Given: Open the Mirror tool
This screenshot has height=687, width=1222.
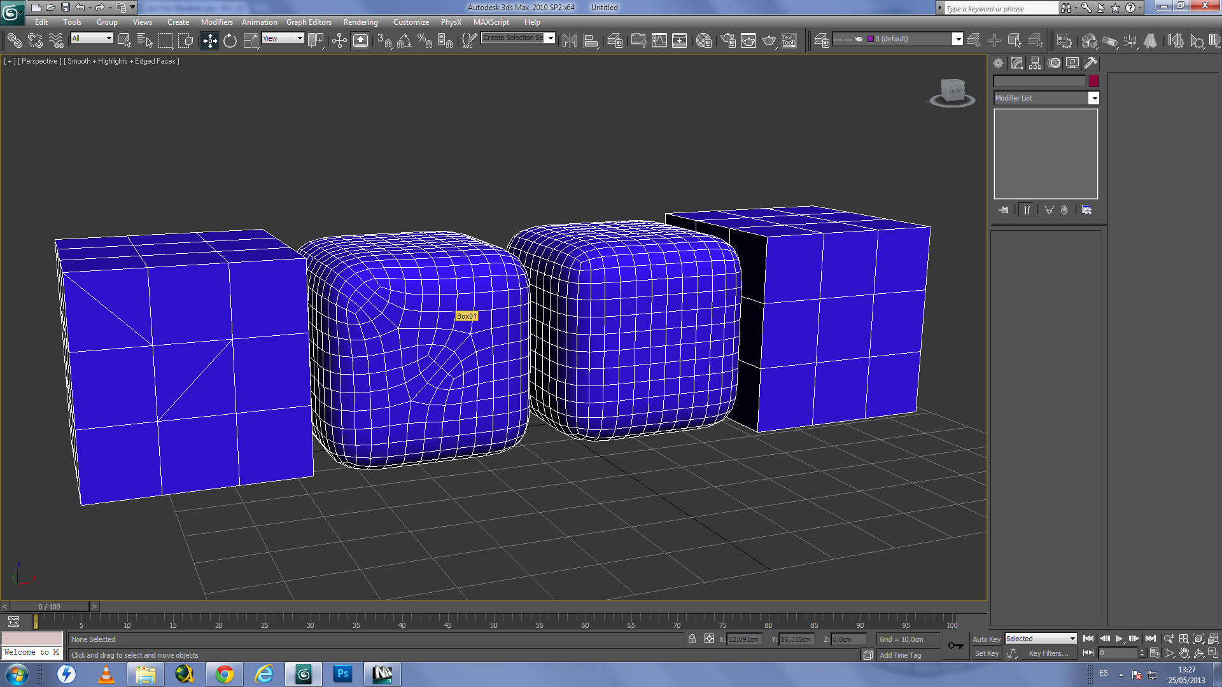Looking at the screenshot, I should [x=570, y=41].
